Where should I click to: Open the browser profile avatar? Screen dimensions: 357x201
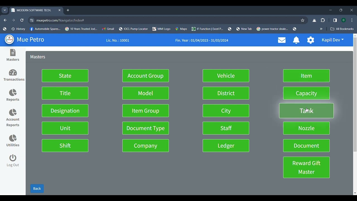(x=344, y=20)
